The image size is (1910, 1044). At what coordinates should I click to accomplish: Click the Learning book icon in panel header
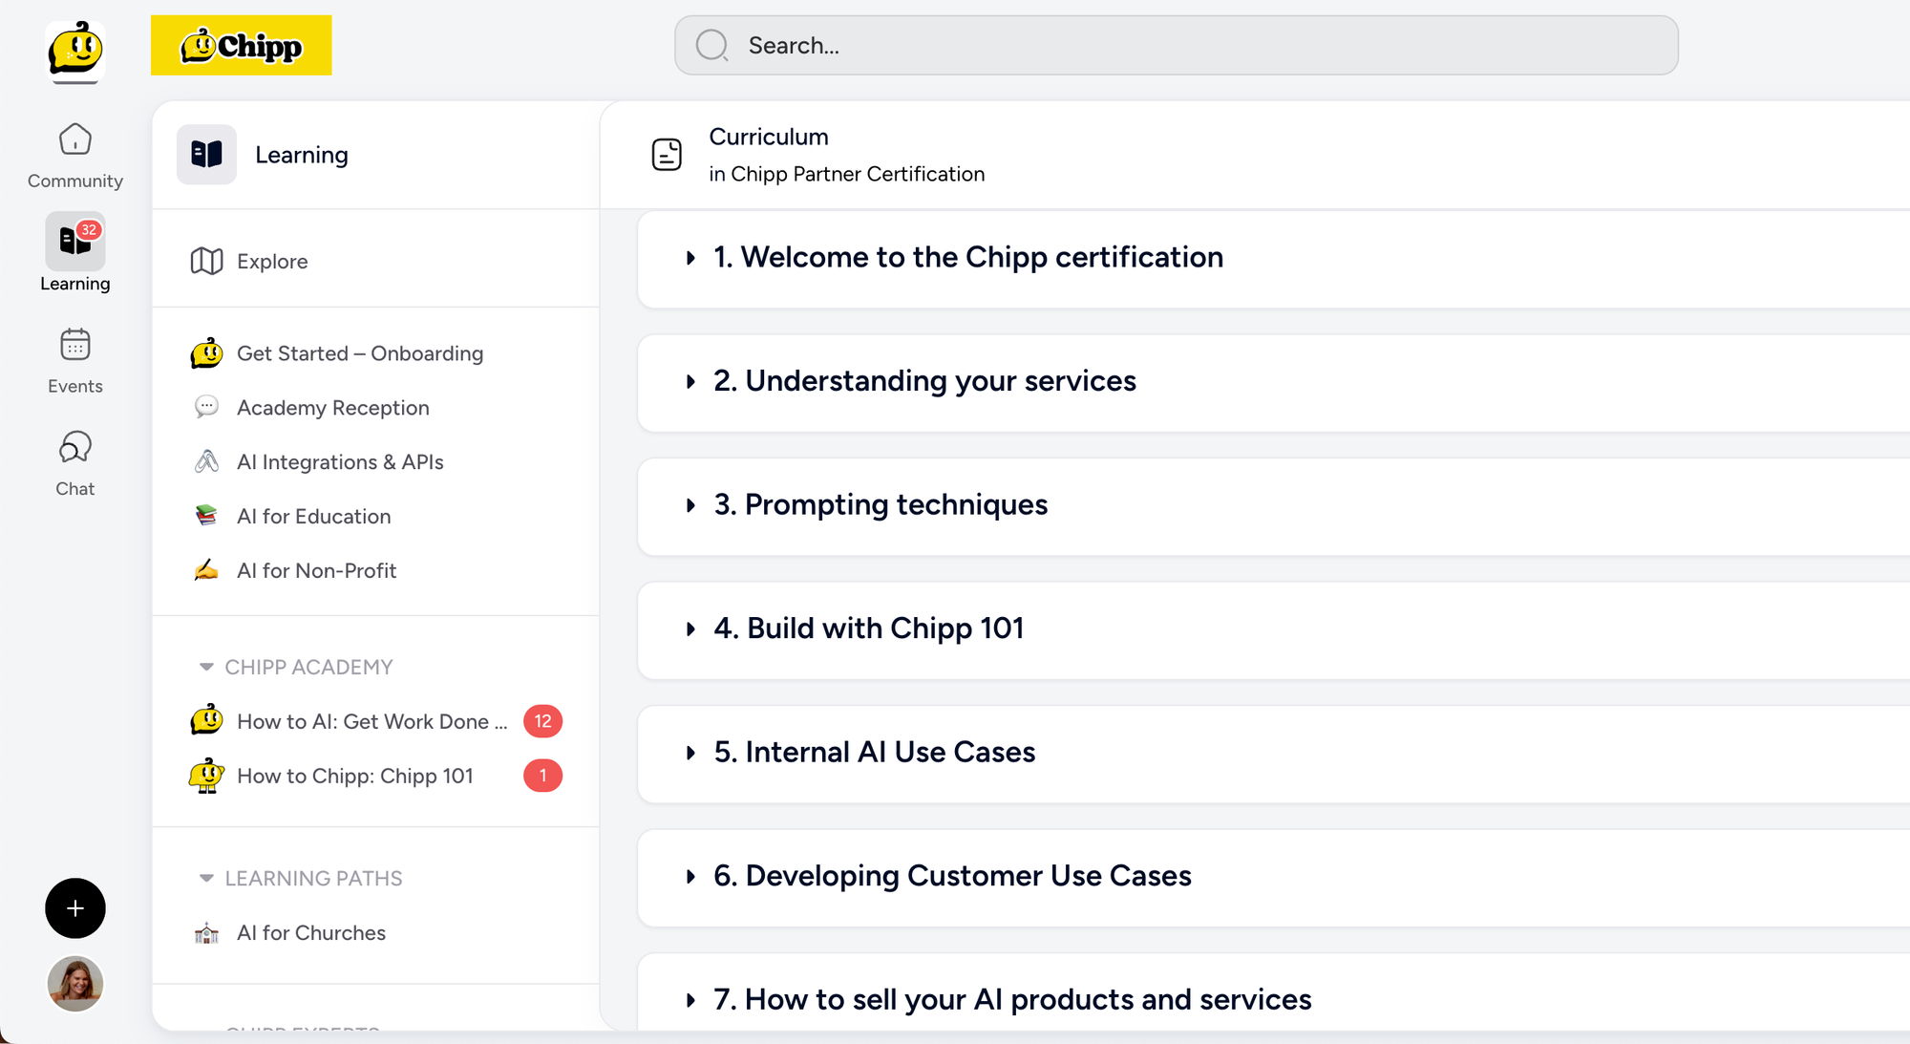tap(206, 154)
